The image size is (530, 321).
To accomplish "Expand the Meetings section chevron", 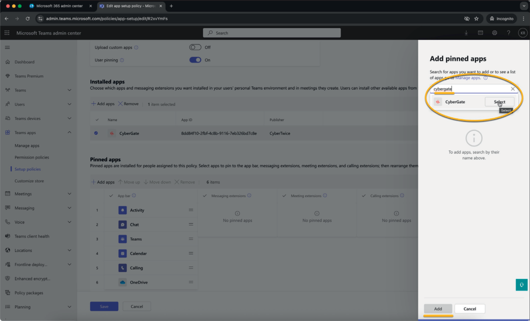I will (70, 193).
